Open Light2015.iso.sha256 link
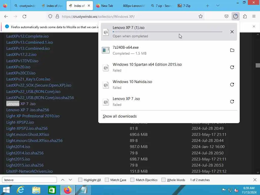 pos(25,165)
